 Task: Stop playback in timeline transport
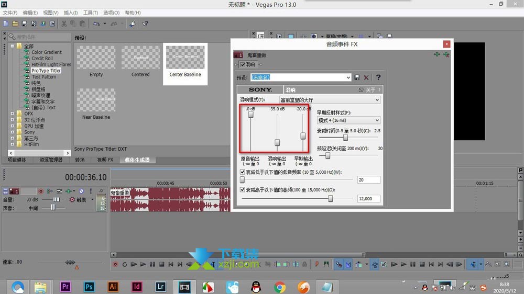pos(162,264)
